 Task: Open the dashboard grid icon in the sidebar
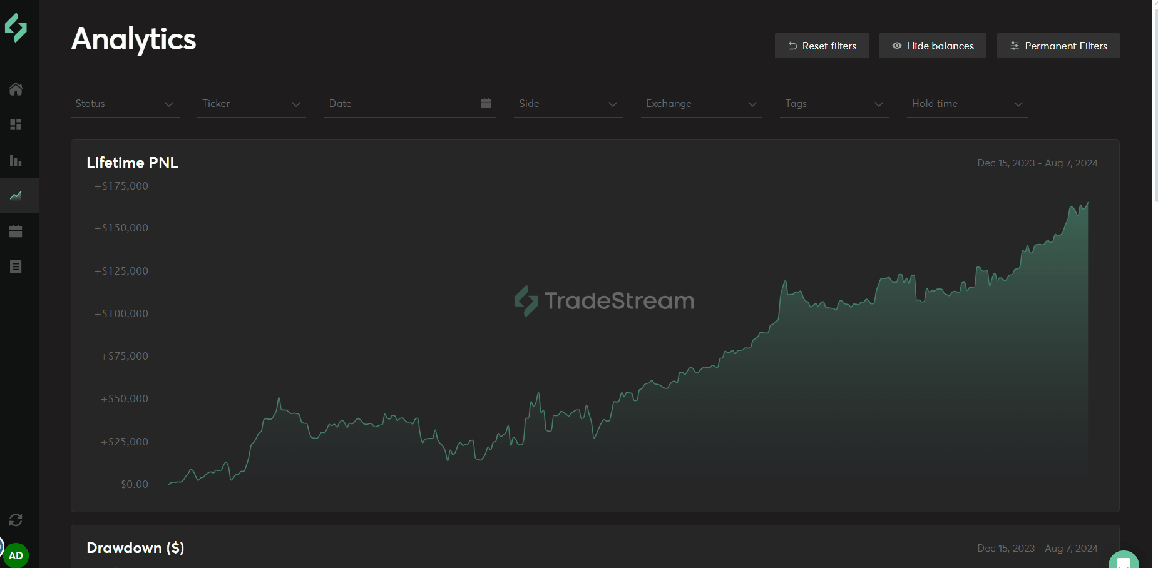[16, 124]
